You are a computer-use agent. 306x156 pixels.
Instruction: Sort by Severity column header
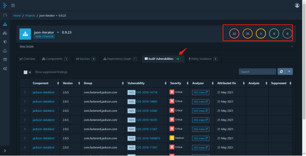pyautogui.click(x=179, y=83)
